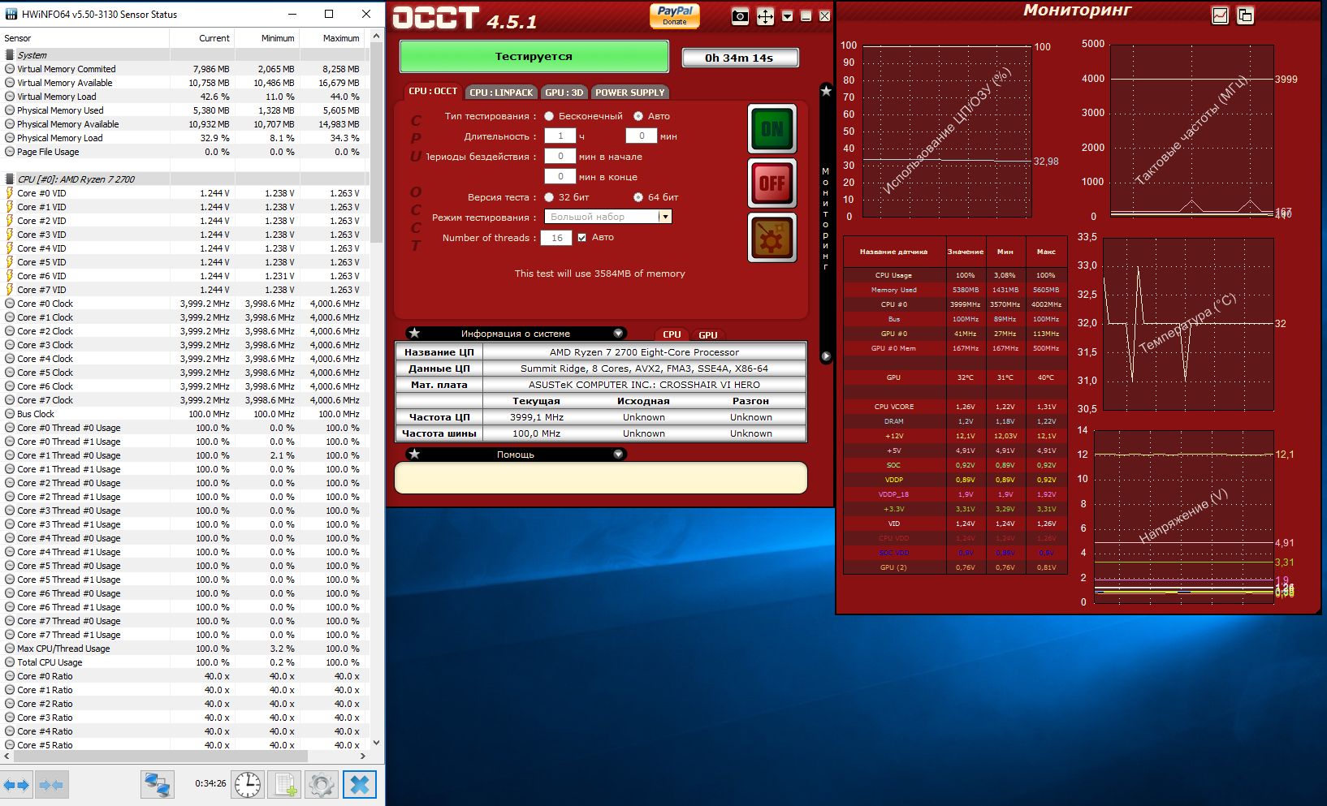Select the Max CPU/Thread Usage row
The height and width of the screenshot is (806, 1327).
[x=184, y=649]
